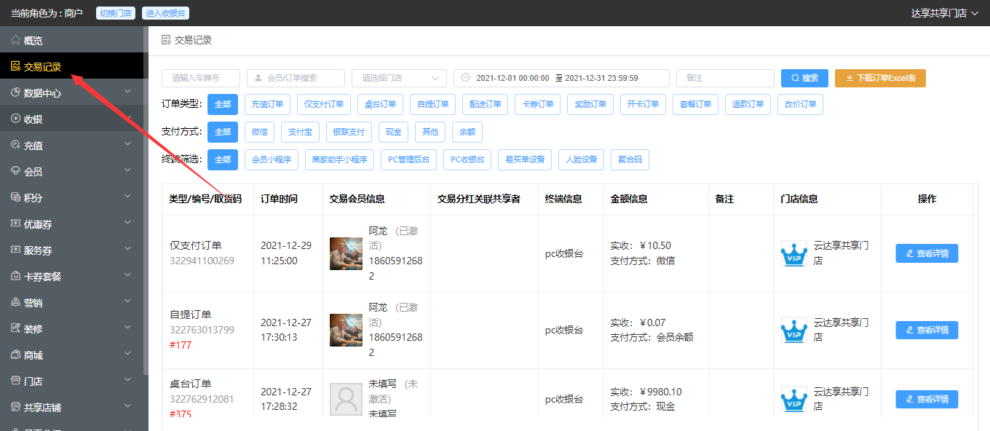Click the 服务券 sidebar icon
This screenshot has width=990, height=431.
(x=15, y=250)
